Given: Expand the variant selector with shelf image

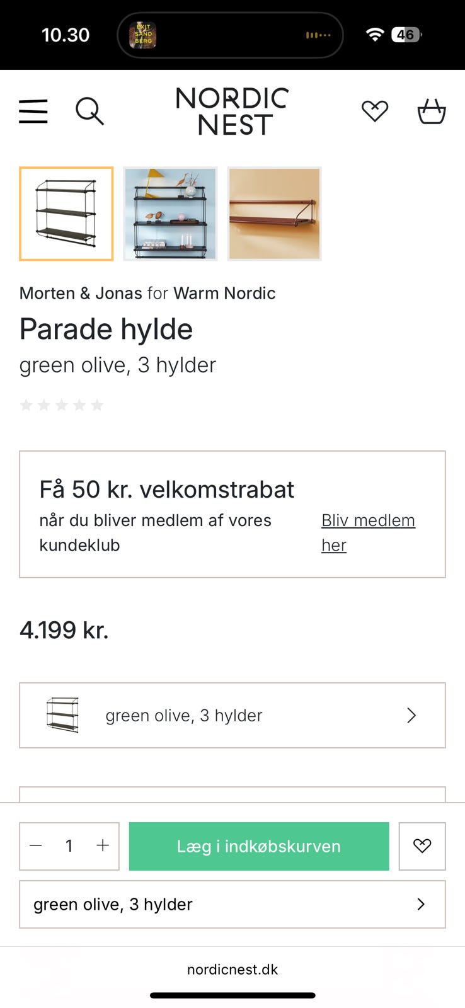Looking at the screenshot, I should pos(232,715).
